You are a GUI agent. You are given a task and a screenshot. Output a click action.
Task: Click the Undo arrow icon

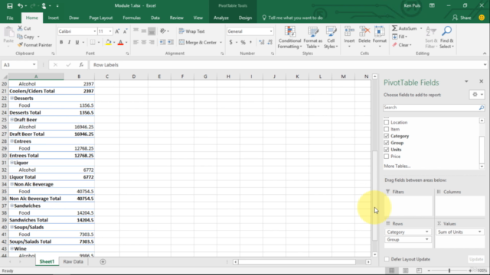pyautogui.click(x=21, y=5)
